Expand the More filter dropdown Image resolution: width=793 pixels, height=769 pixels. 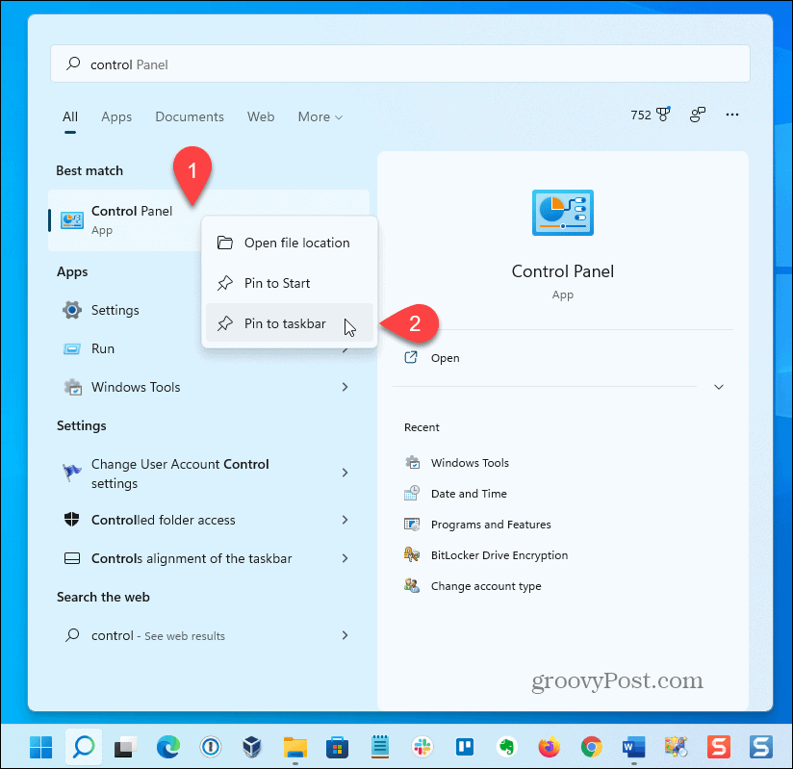(320, 116)
